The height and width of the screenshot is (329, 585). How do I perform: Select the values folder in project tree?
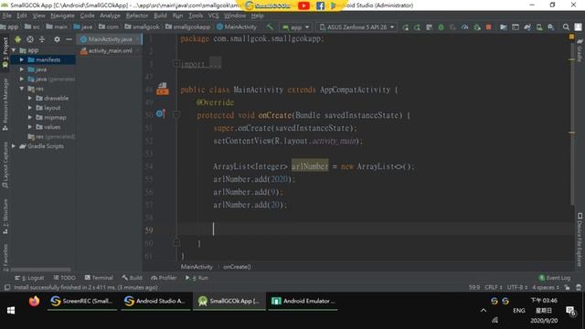pos(48,127)
